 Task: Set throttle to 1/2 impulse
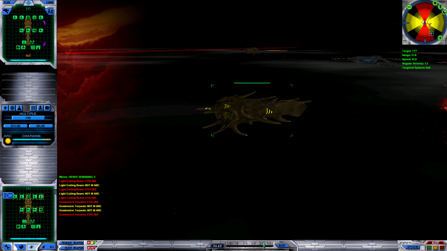(254, 243)
